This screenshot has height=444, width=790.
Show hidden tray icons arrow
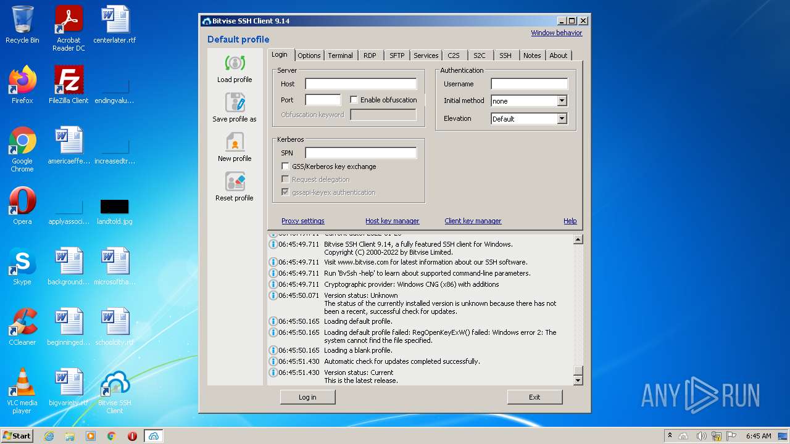point(670,436)
